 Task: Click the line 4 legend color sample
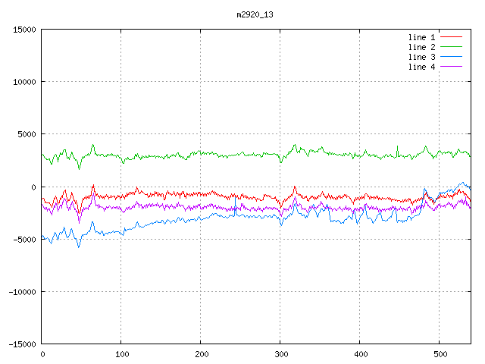pyautogui.click(x=451, y=67)
